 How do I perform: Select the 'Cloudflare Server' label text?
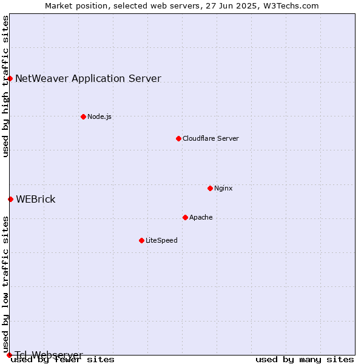(211, 138)
